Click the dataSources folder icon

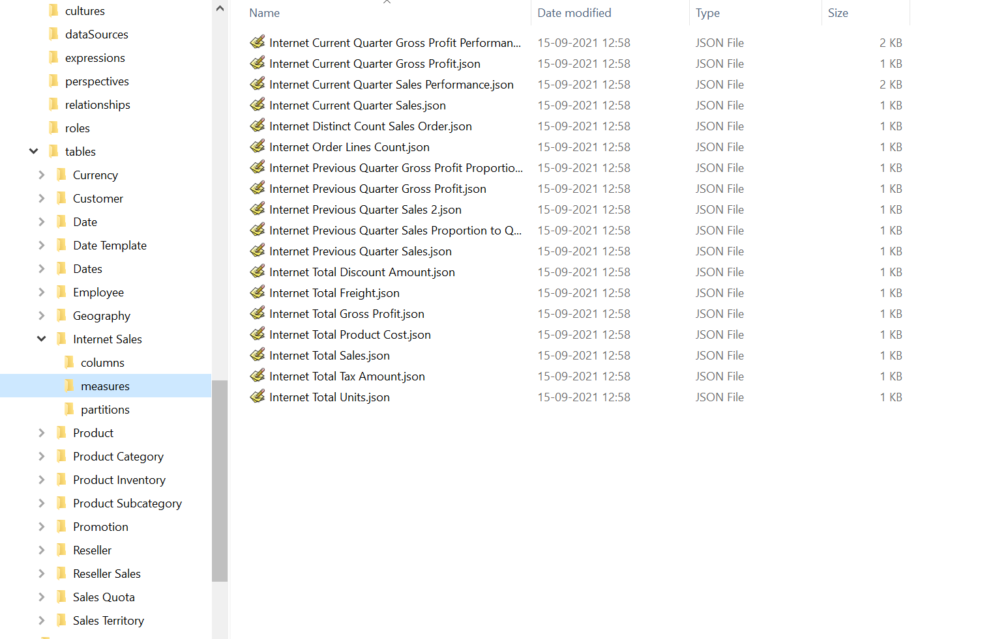53,34
